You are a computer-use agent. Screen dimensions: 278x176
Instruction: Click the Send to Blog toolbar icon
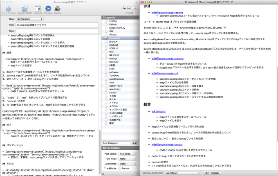(9, 9)
